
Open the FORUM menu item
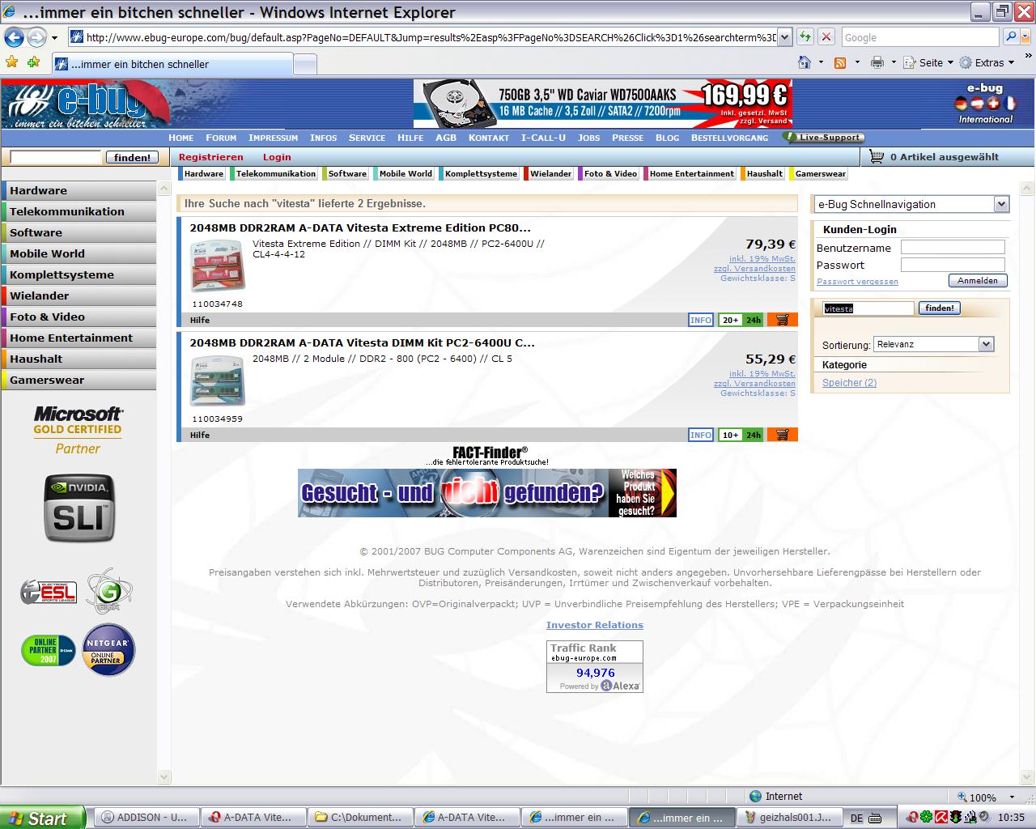tap(221, 138)
